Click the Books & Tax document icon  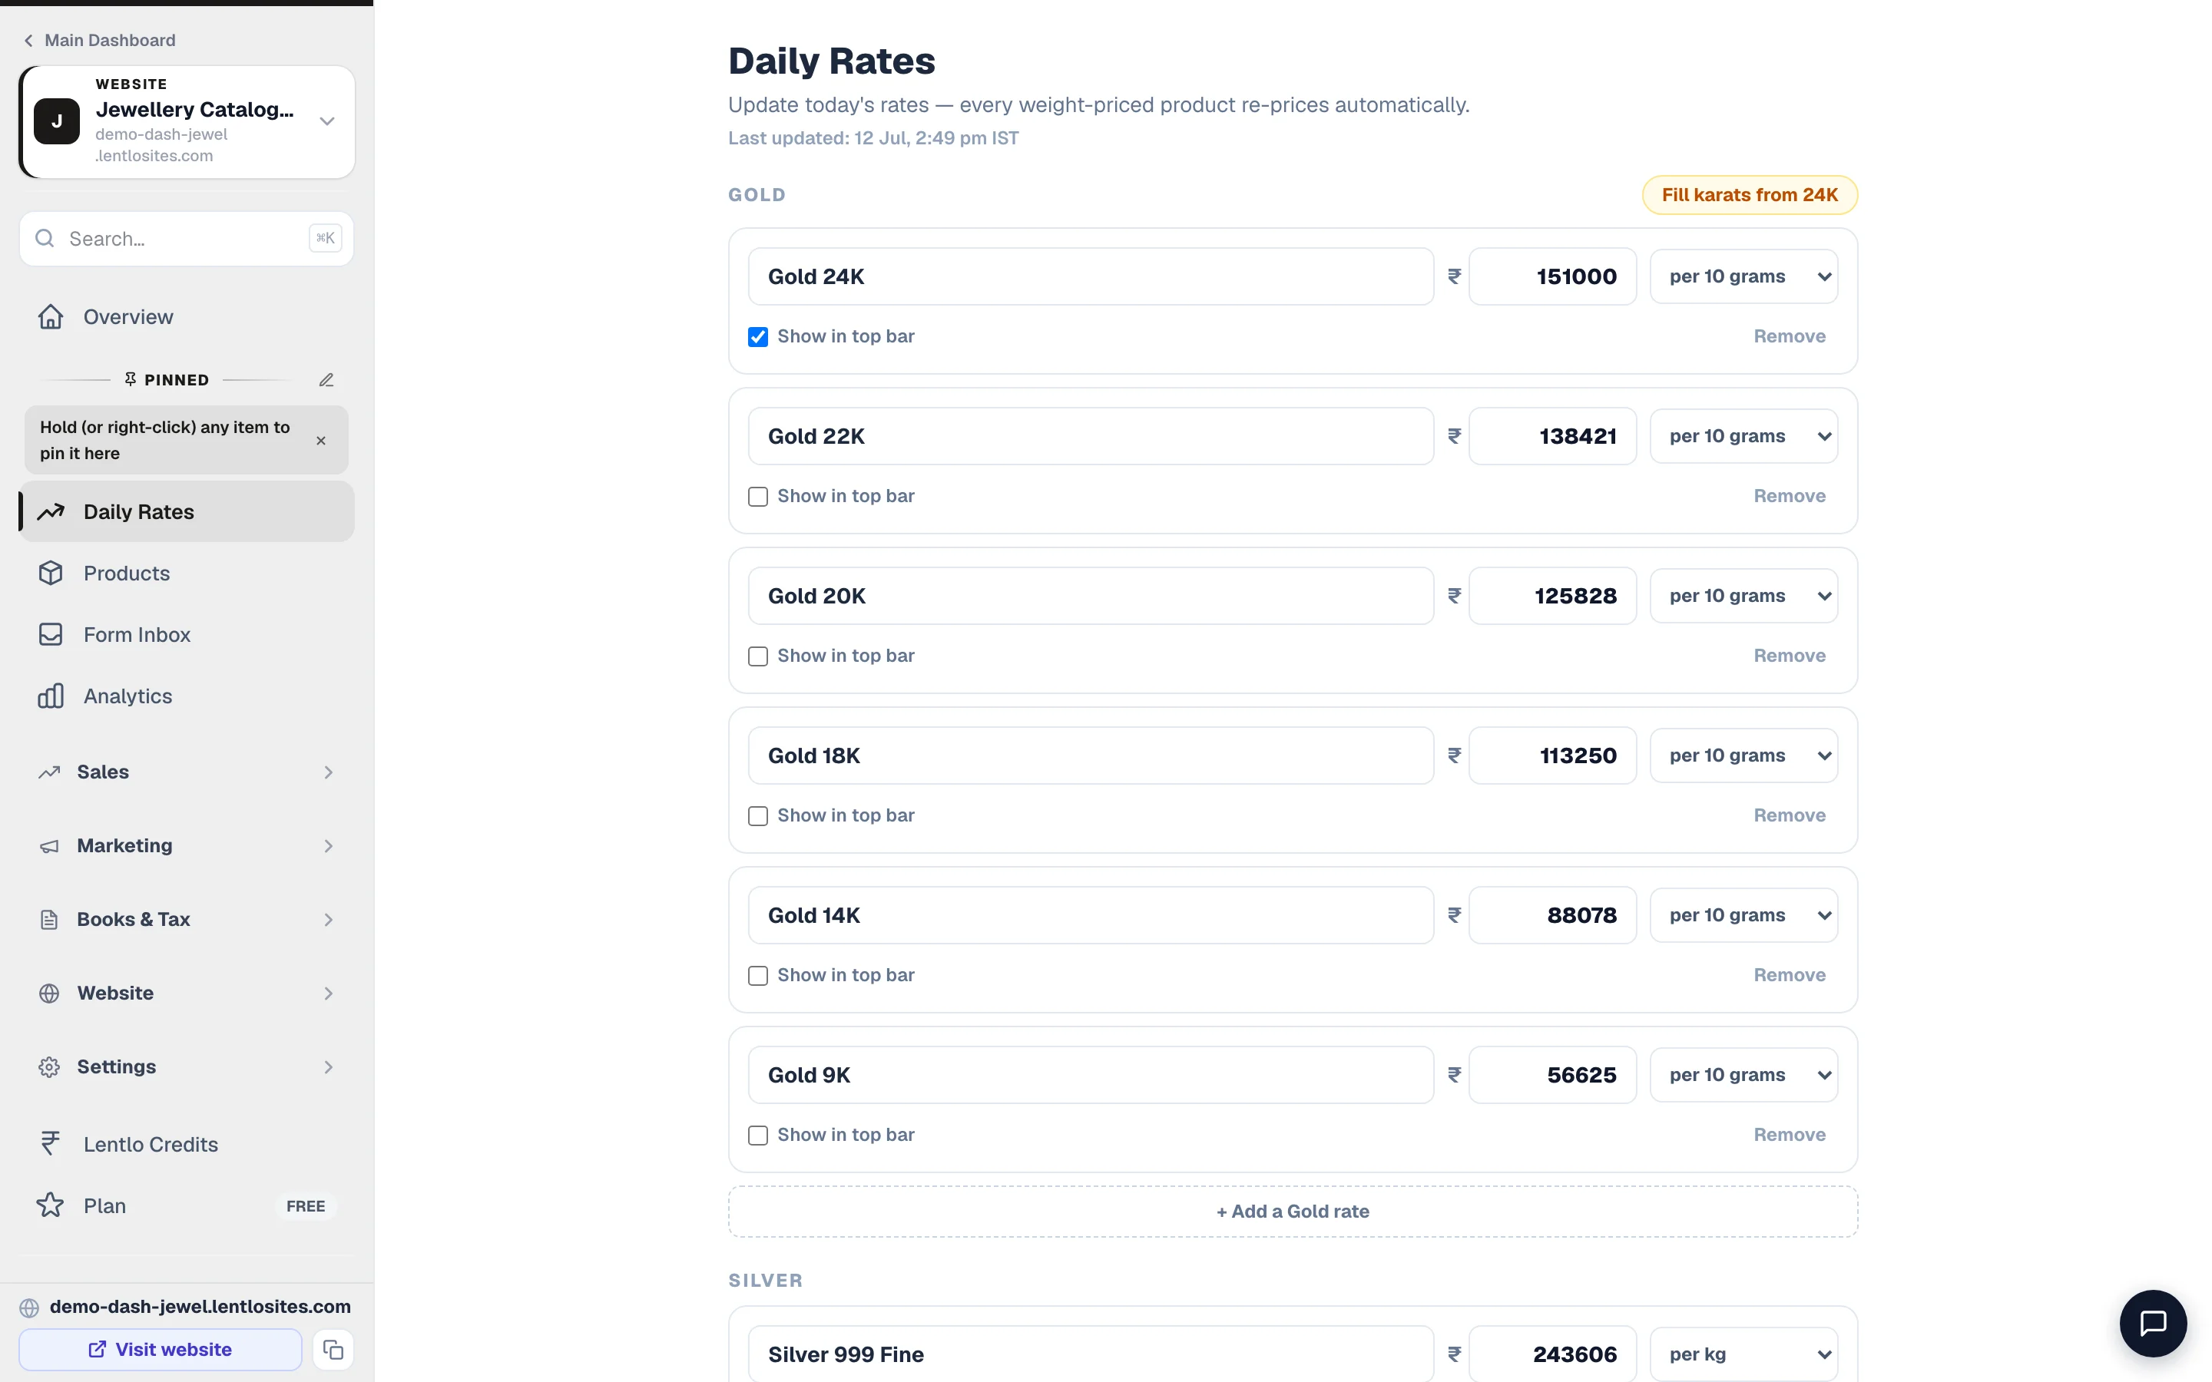[x=49, y=920]
